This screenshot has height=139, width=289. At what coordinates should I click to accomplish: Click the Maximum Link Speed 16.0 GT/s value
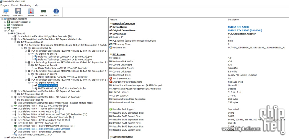tap(233, 68)
